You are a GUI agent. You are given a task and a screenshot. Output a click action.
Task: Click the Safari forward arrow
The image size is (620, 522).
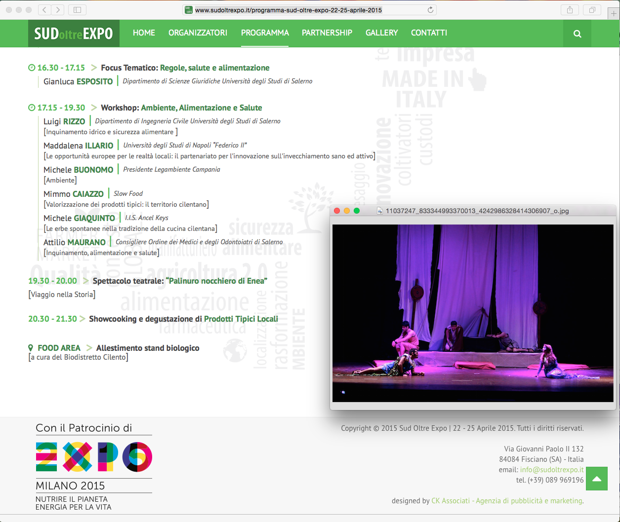58,9
